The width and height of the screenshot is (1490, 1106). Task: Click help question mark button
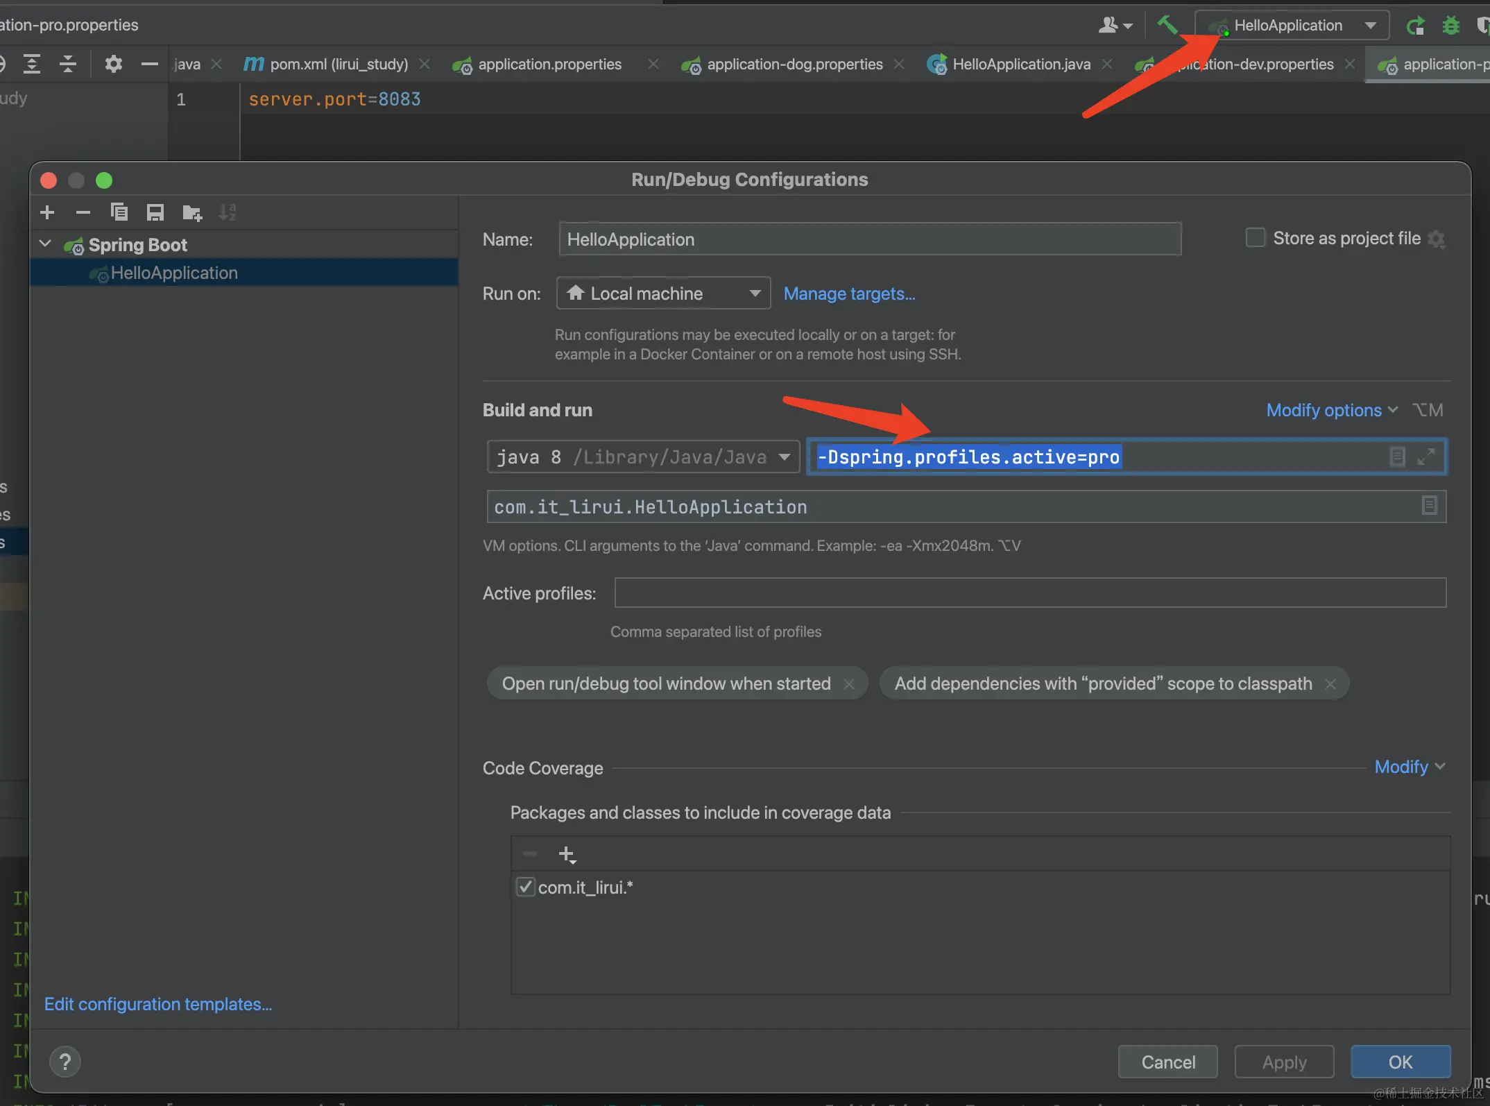(65, 1062)
